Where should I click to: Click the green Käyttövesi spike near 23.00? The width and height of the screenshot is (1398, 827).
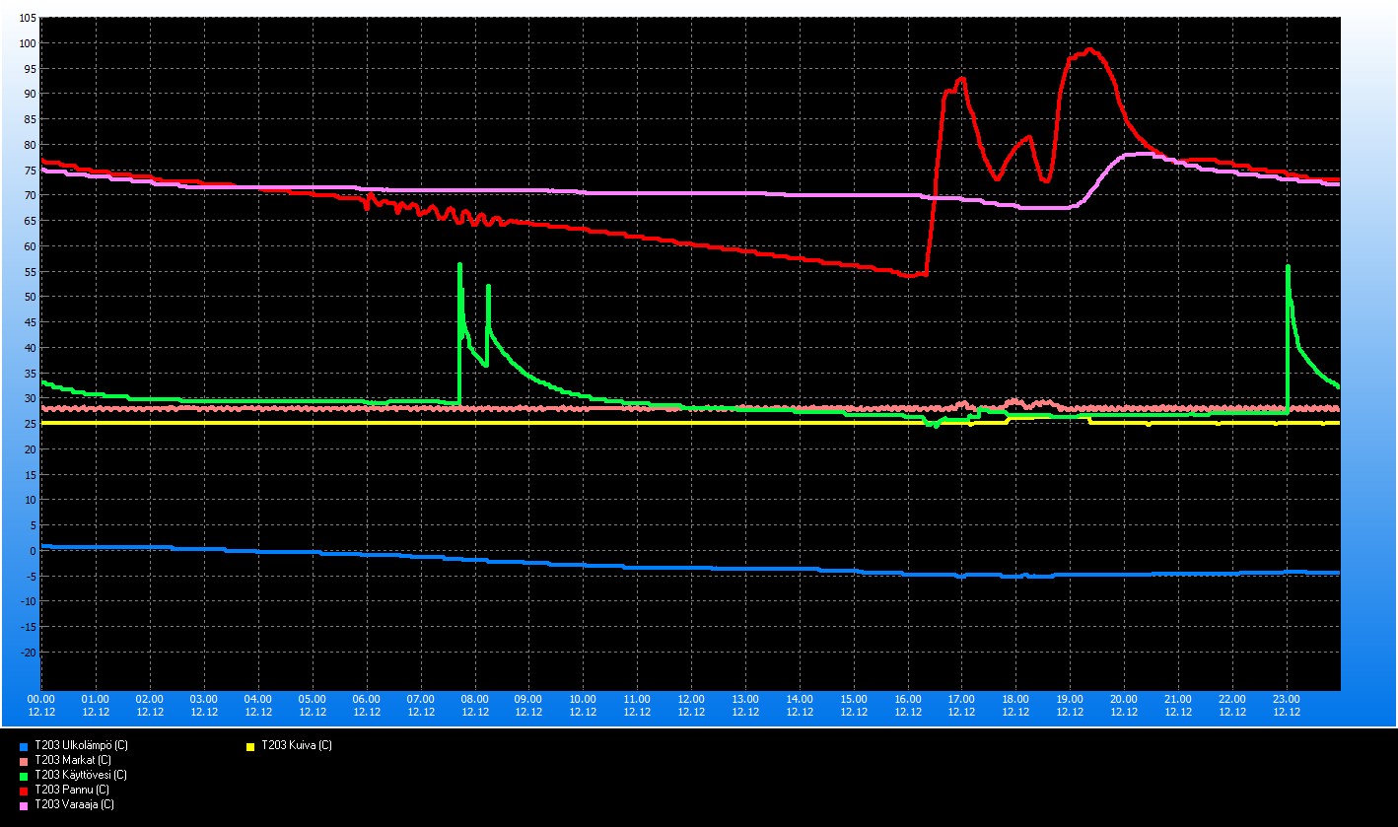(1288, 268)
